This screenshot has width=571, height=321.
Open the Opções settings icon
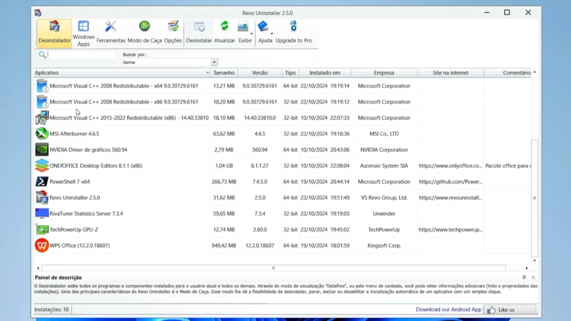point(173,33)
